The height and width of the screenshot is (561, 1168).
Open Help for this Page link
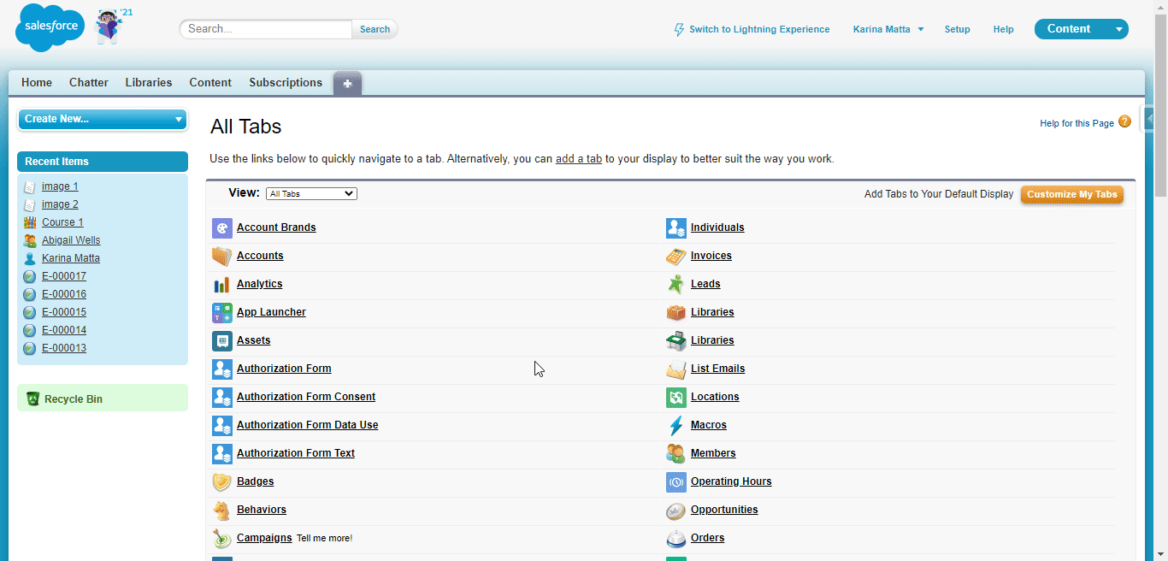click(x=1077, y=123)
